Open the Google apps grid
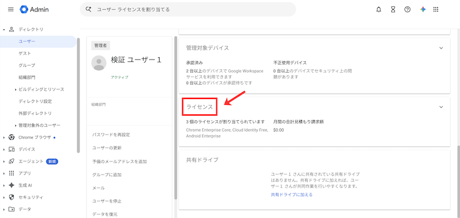The image size is (460, 218). click(x=435, y=9)
